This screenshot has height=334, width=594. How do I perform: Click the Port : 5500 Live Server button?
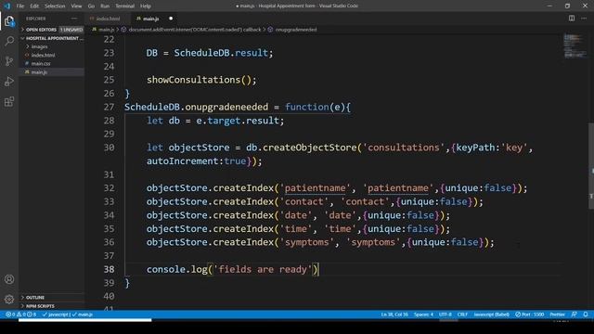click(529, 315)
